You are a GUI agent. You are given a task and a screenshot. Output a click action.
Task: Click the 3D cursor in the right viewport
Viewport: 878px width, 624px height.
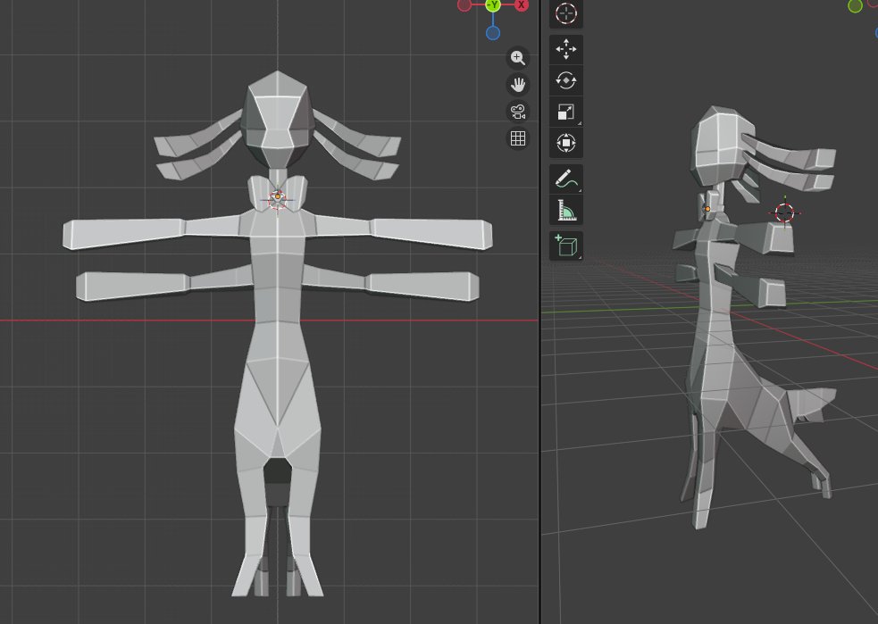point(784,212)
